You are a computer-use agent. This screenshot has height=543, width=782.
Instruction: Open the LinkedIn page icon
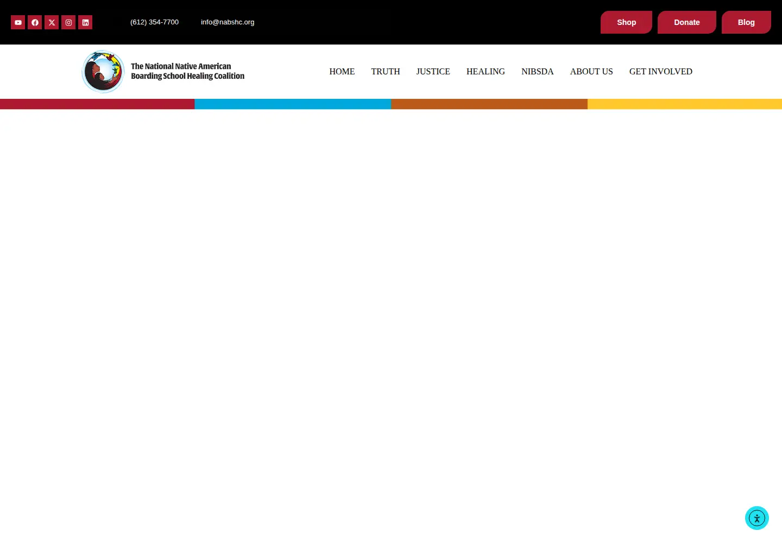(85, 22)
